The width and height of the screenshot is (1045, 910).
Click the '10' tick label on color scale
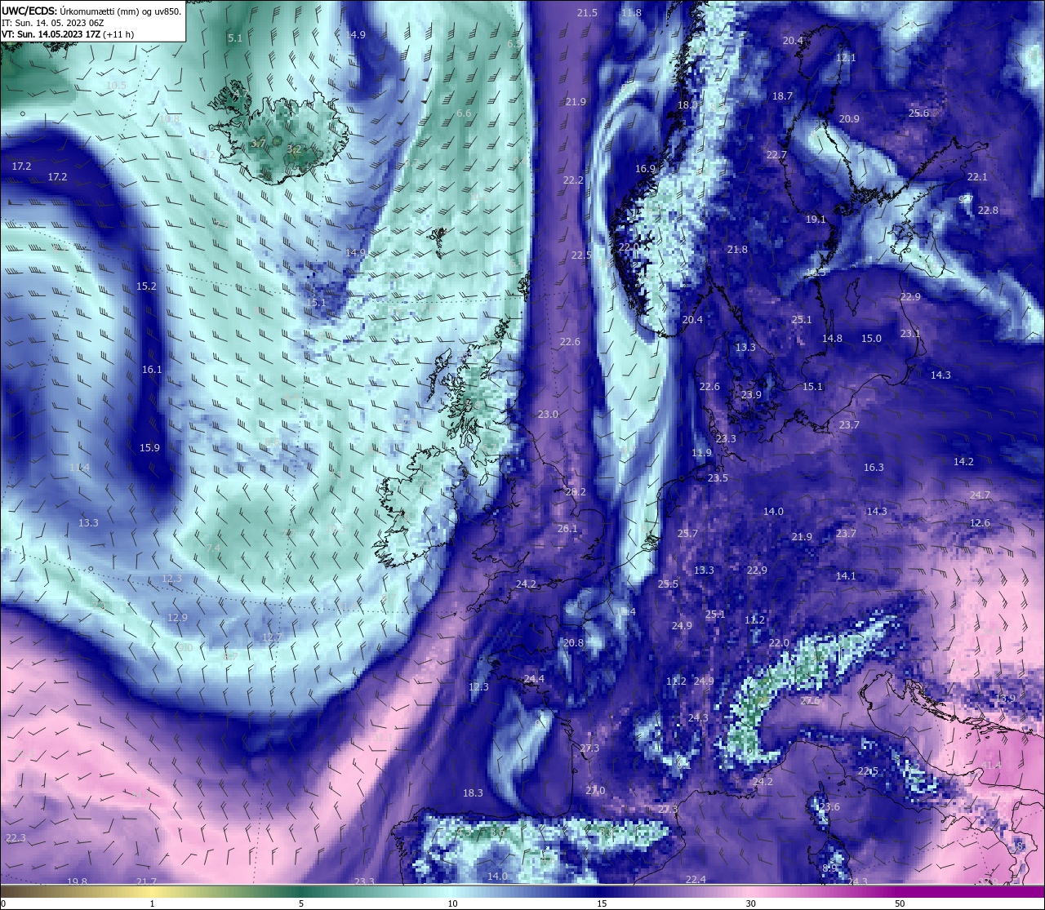452,903
